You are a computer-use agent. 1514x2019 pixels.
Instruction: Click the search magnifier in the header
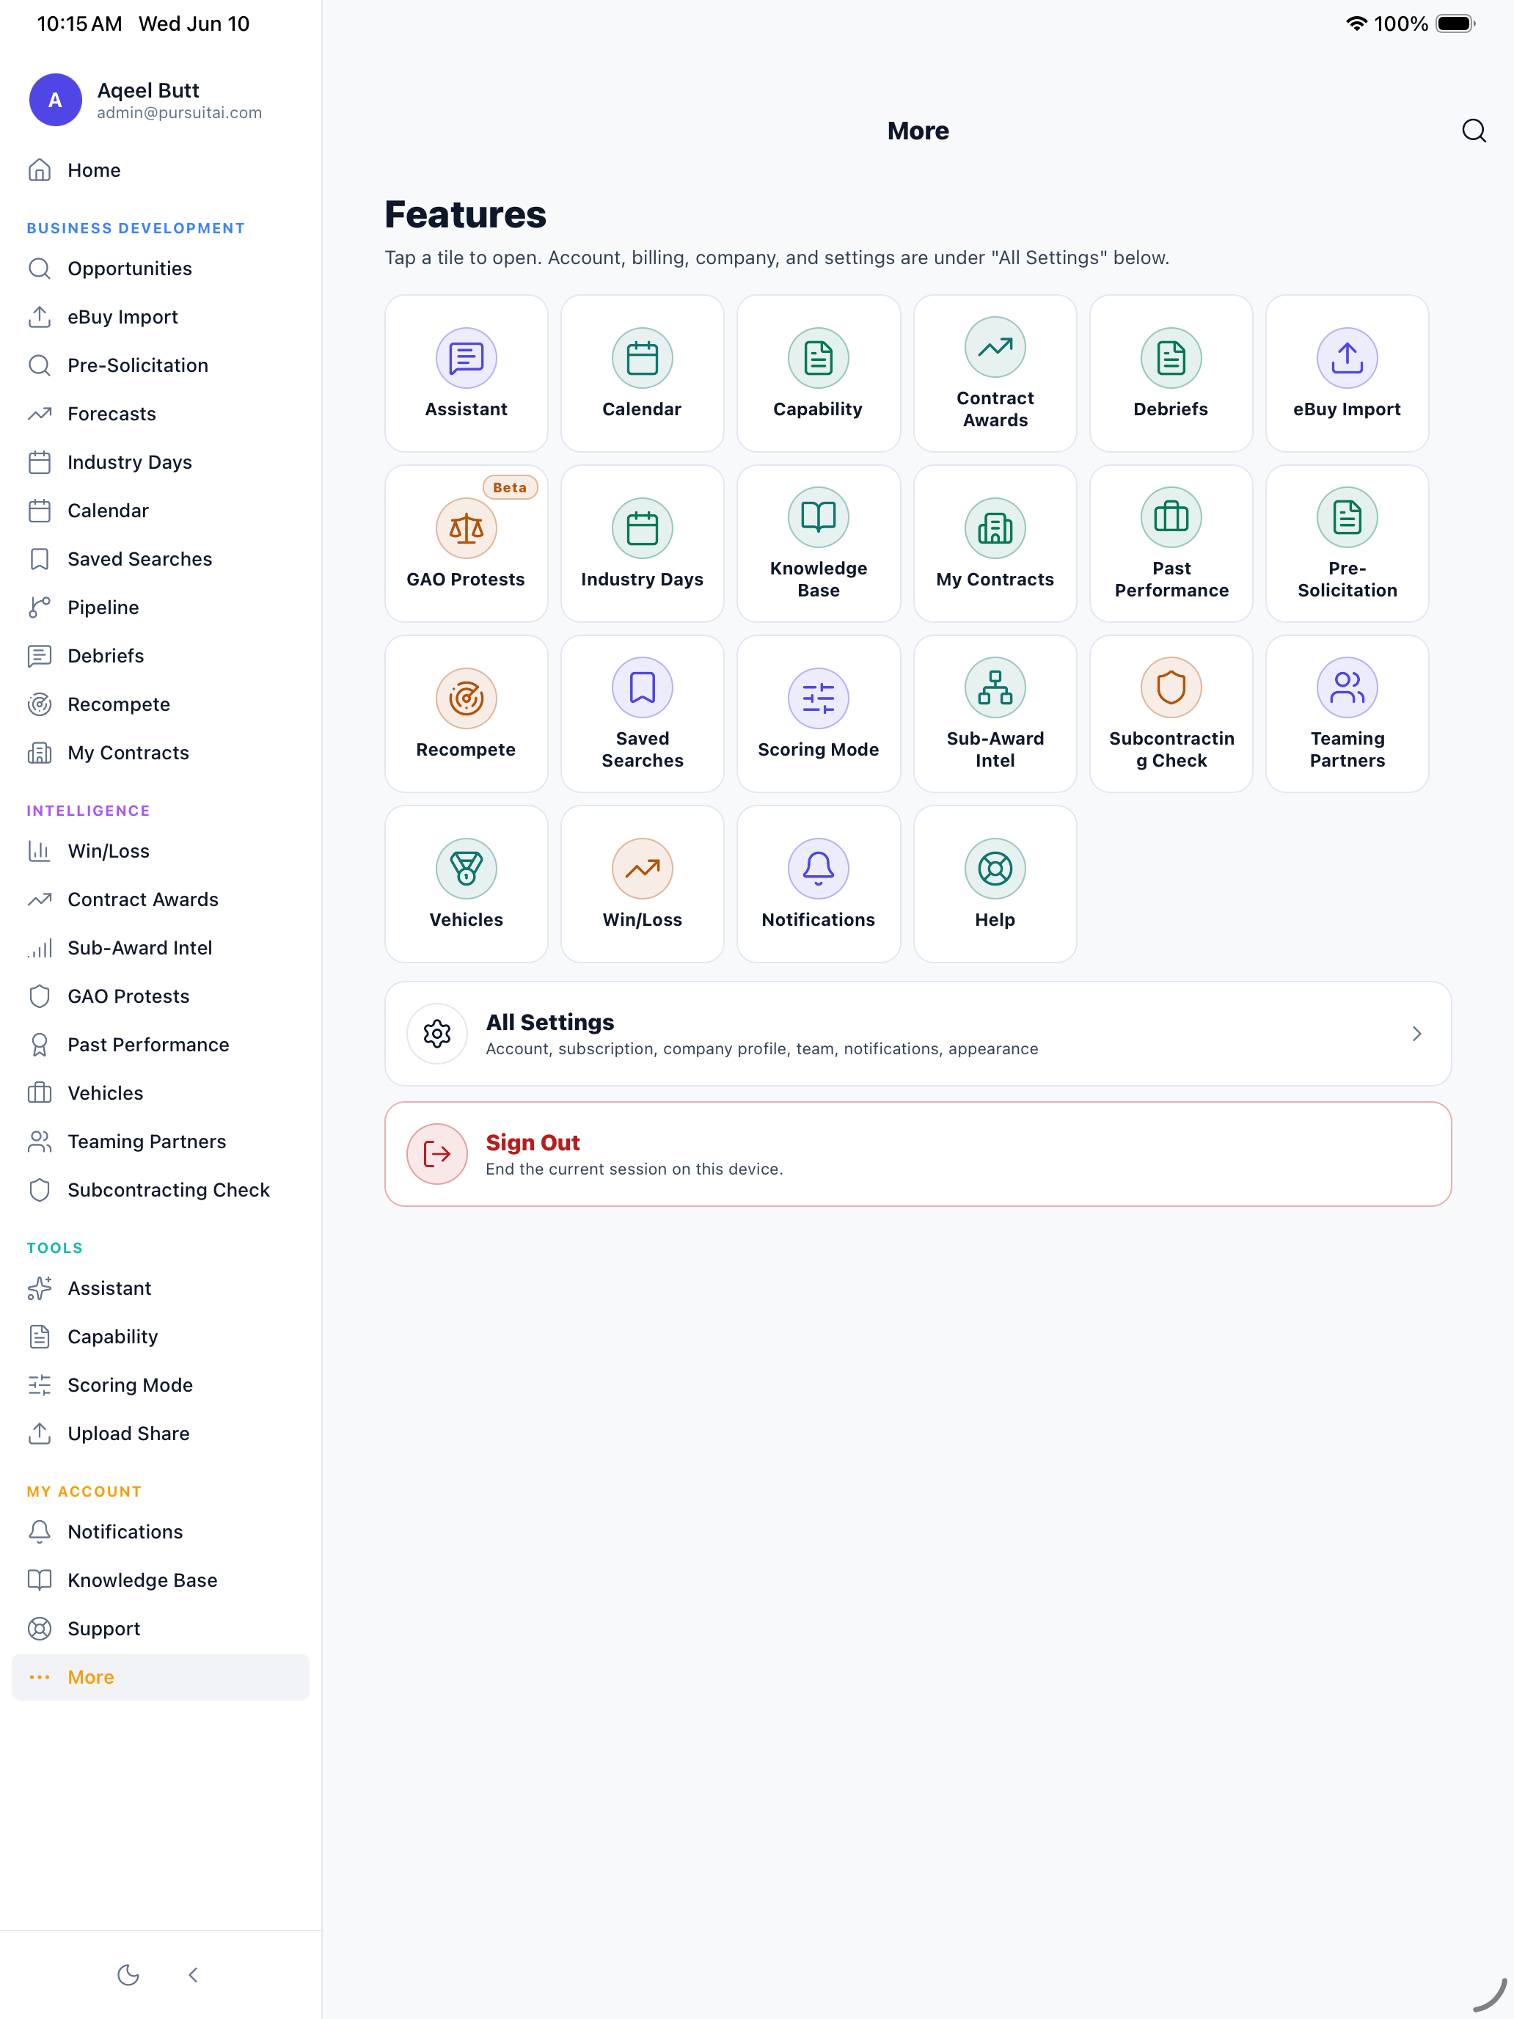(1474, 131)
